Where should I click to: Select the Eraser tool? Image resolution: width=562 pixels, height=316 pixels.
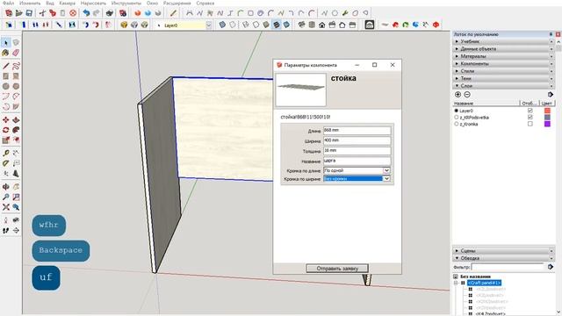coord(16,53)
